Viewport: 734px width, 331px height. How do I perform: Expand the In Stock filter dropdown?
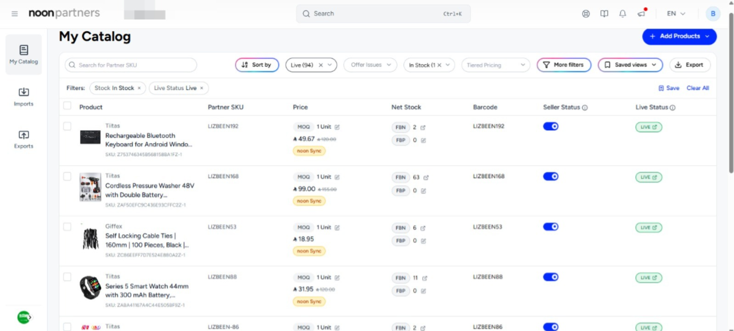pos(448,65)
